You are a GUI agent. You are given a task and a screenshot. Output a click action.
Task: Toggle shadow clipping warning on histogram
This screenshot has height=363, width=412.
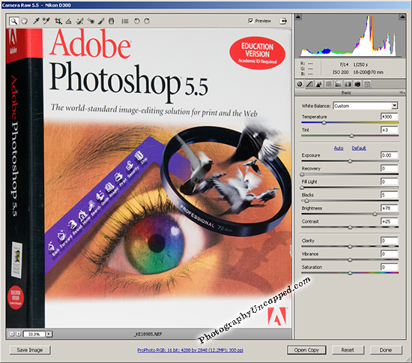pos(298,17)
